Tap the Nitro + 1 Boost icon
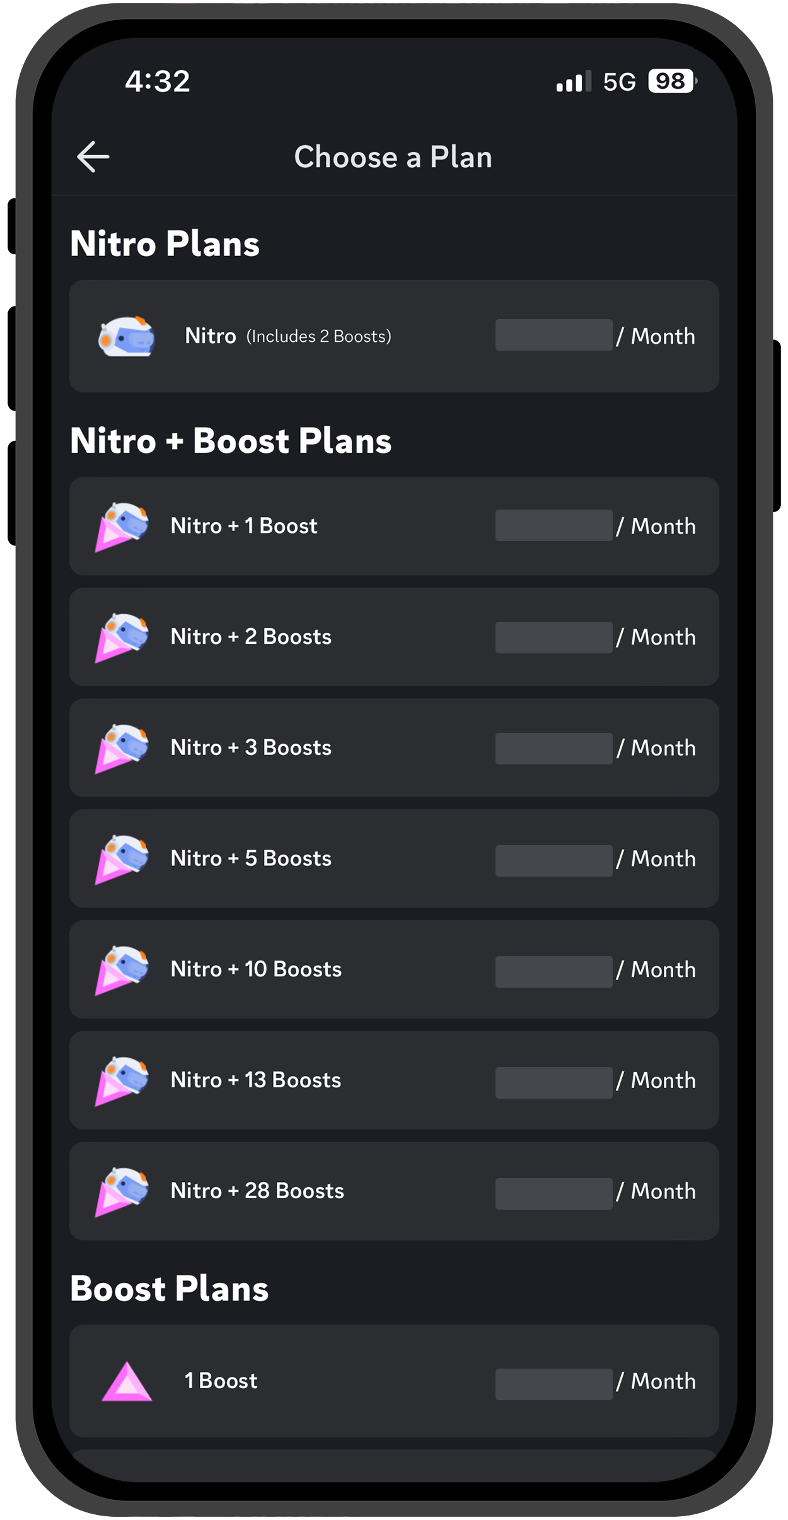 click(x=122, y=527)
